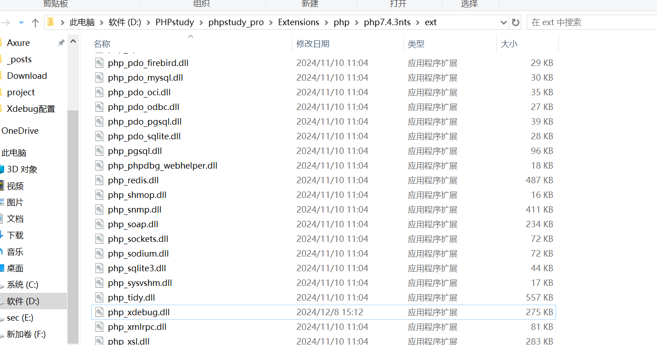Screen dimensions: 657x345
Task: Click the refresh icon beside address bar
Action: pos(516,22)
